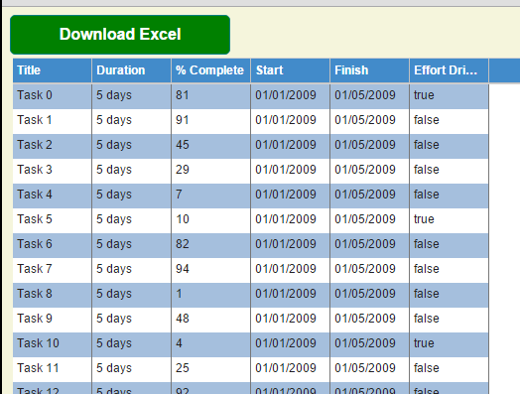520x394 pixels.
Task: Select the Task 2 title cell
Action: (x=53, y=146)
